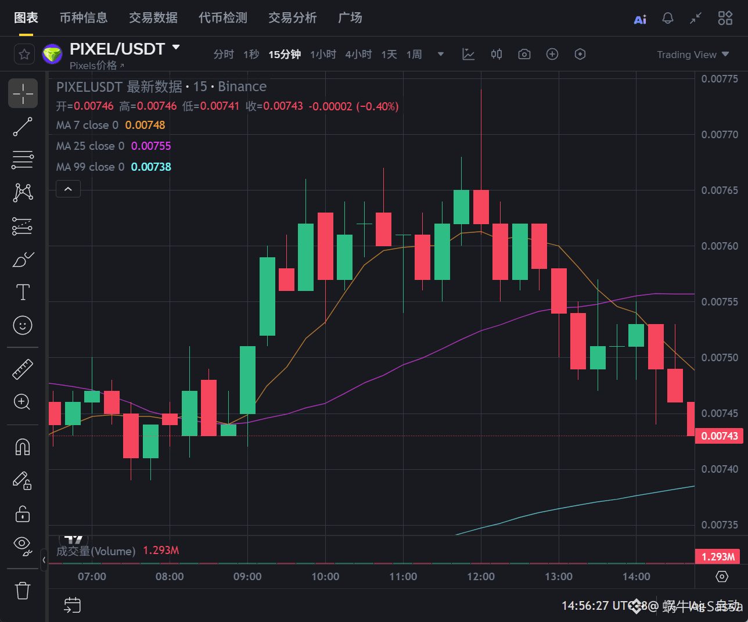Open the notification bell
748x622 pixels.
668,19
